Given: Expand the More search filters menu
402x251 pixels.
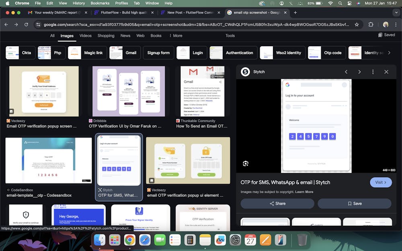Looking at the screenshot, I should [x=176, y=36].
